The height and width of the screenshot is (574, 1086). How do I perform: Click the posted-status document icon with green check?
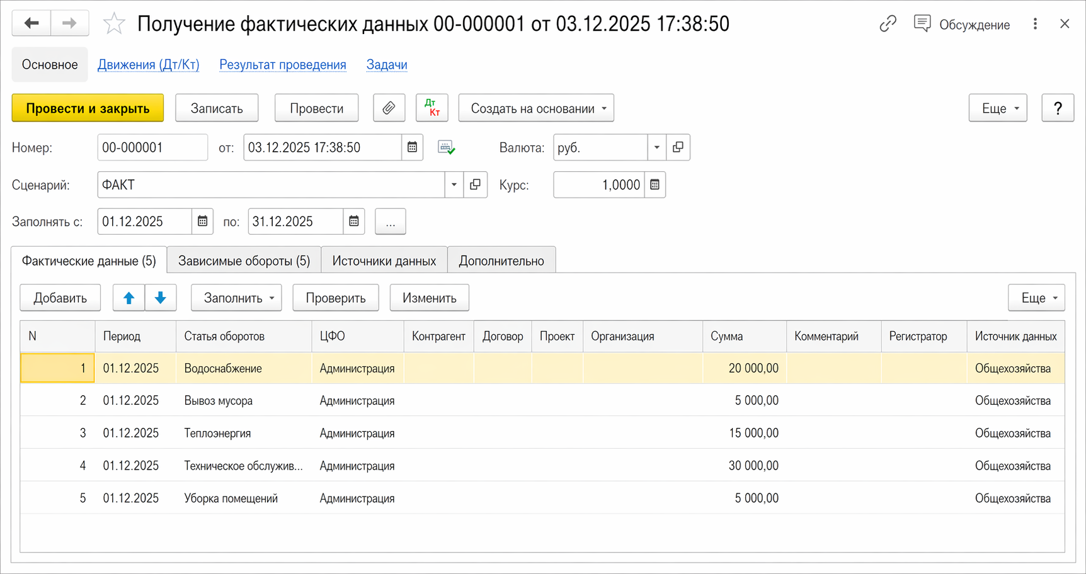[x=446, y=148]
